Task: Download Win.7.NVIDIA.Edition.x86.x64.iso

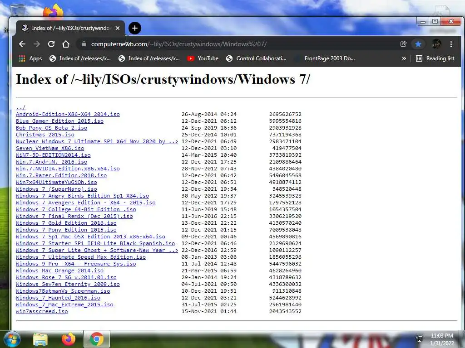Action: [68, 169]
